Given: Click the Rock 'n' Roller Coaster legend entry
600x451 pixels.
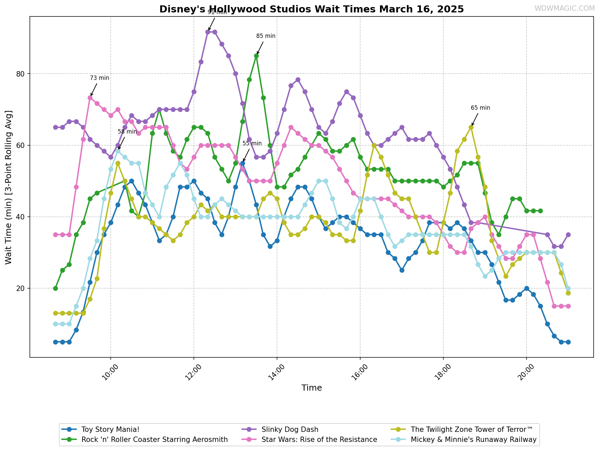Looking at the screenshot, I should click(145, 440).
